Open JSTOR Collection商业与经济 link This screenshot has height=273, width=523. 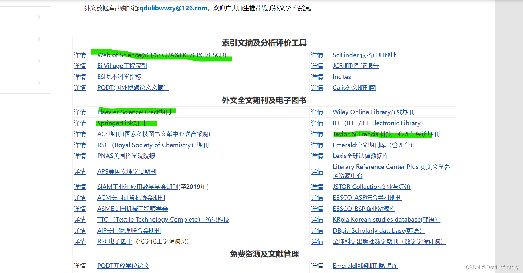tap(372, 187)
